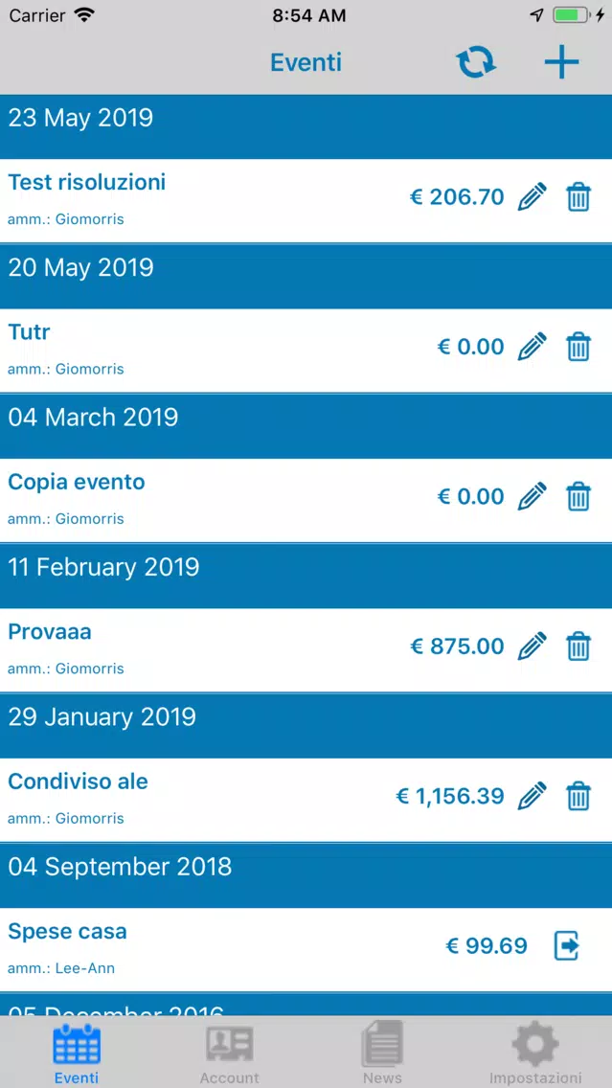Delete the Test risoluzioni event
Screen dimensions: 612x1088
tap(578, 197)
